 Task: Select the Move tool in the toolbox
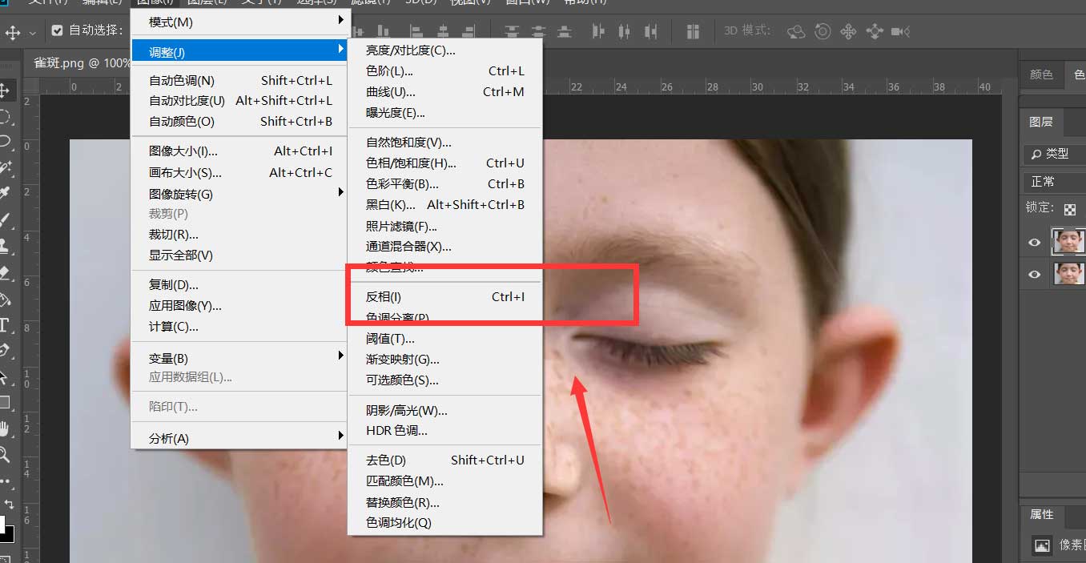[x=4, y=90]
